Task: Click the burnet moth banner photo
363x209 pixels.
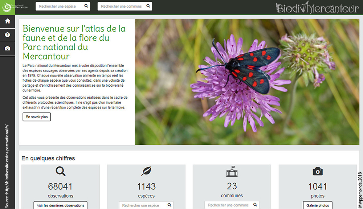Action: tap(247, 82)
